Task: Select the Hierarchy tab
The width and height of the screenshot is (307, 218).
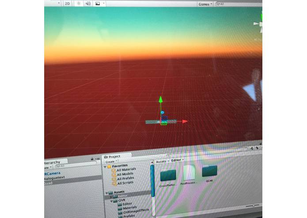Action: tap(53, 162)
